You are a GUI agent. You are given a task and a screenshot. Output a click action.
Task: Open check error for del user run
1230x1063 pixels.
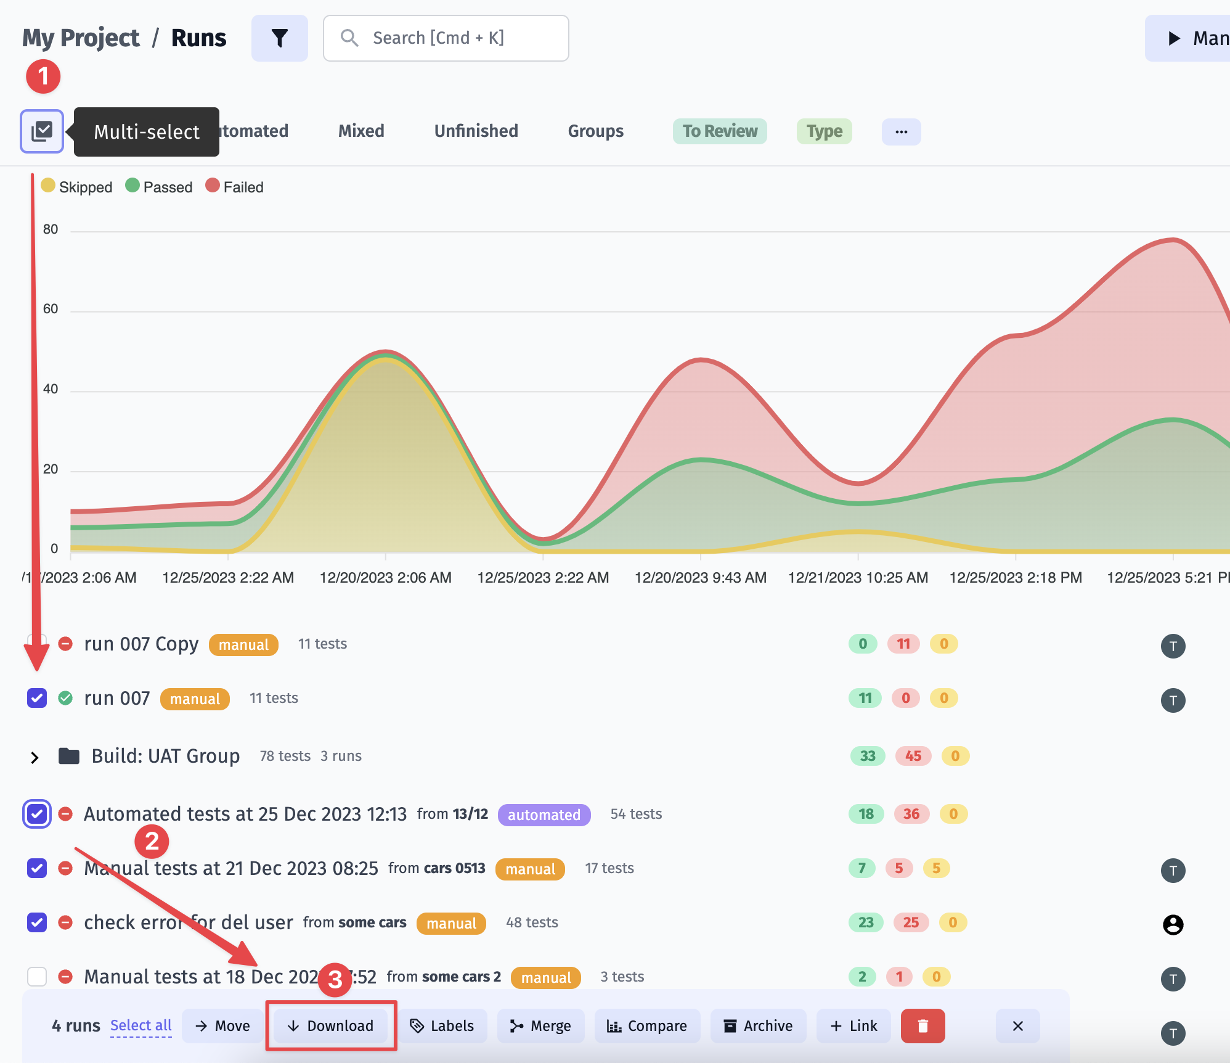(189, 922)
